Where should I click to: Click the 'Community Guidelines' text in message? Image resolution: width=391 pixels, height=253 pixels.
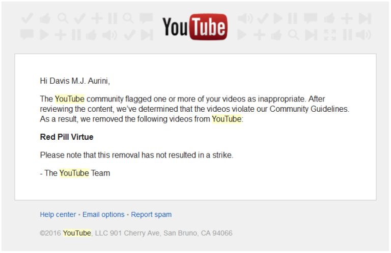coord(309,109)
